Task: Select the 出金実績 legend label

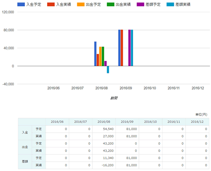Action: 123,5
